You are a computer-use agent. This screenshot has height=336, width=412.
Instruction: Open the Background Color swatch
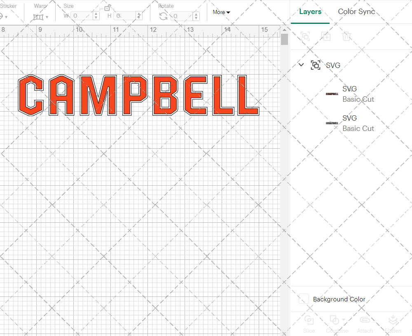pyautogui.click(x=303, y=299)
